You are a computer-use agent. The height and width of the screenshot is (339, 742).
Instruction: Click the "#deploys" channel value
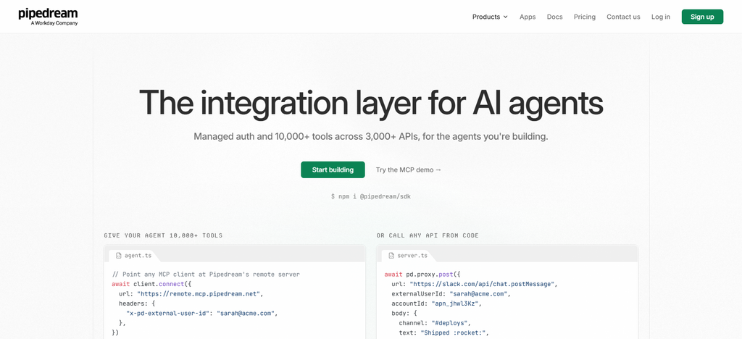tap(448, 323)
